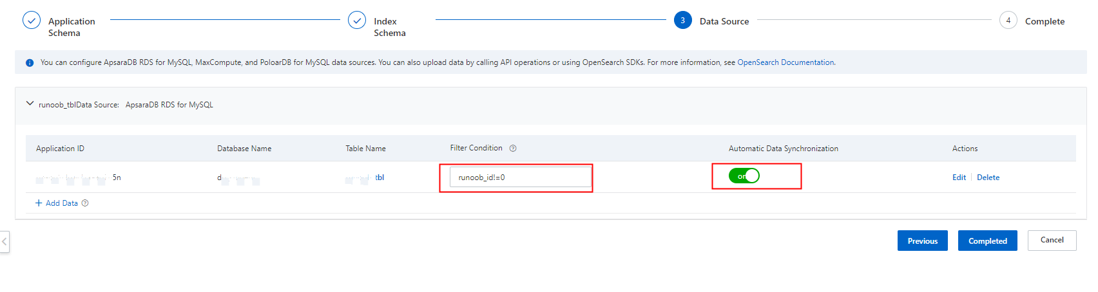Click the Index Schema step checkmark icon

357,21
